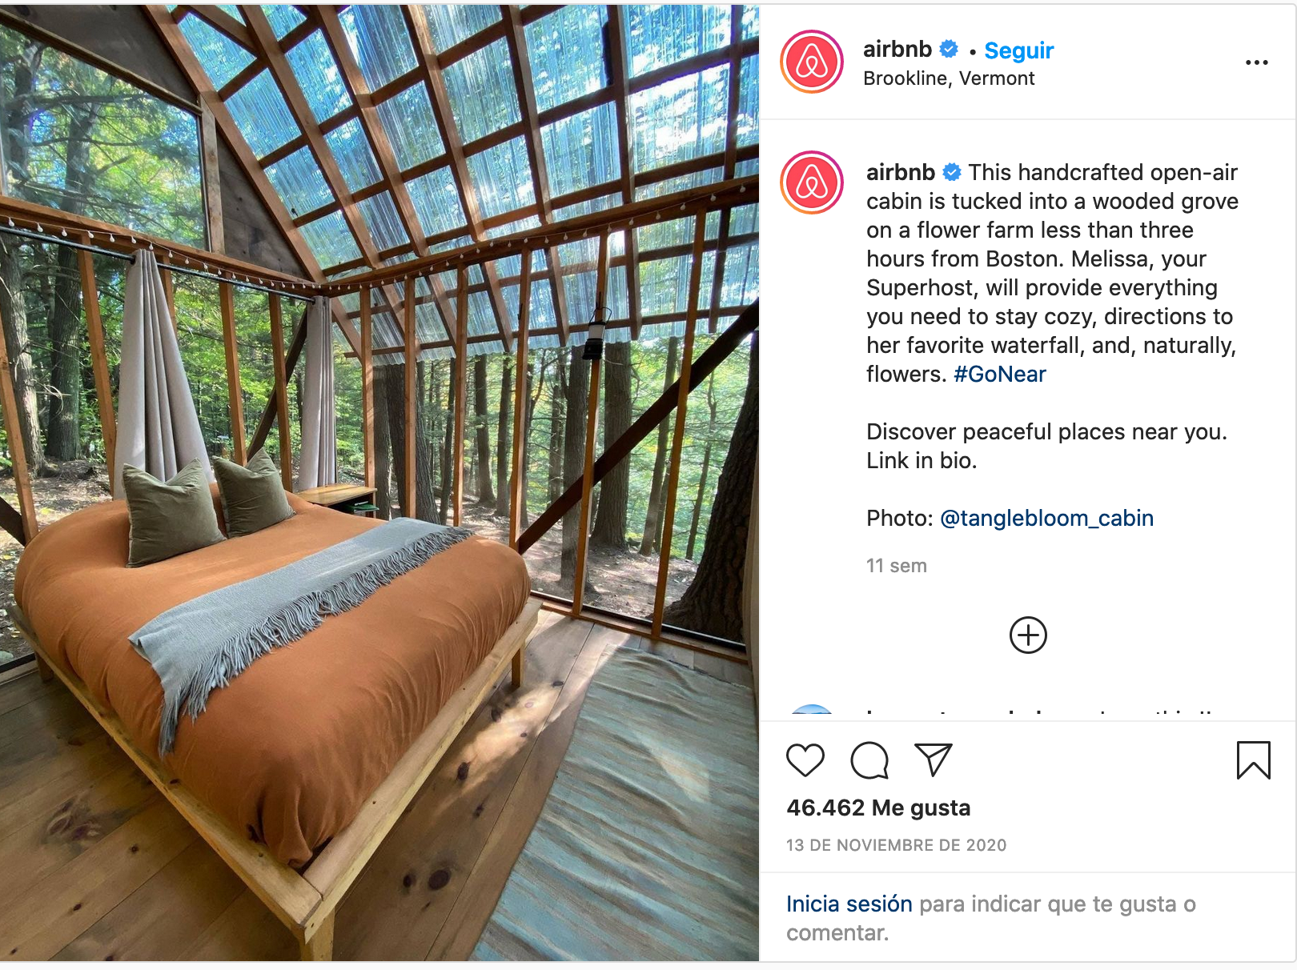The image size is (1297, 970).
Task: Click the airbnb username in the caption
Action: point(901,172)
